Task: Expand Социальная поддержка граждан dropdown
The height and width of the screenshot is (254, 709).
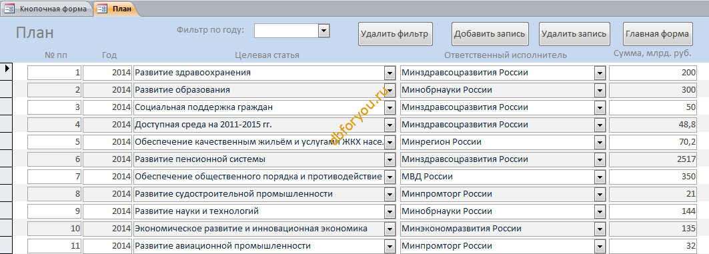Action: coord(390,107)
